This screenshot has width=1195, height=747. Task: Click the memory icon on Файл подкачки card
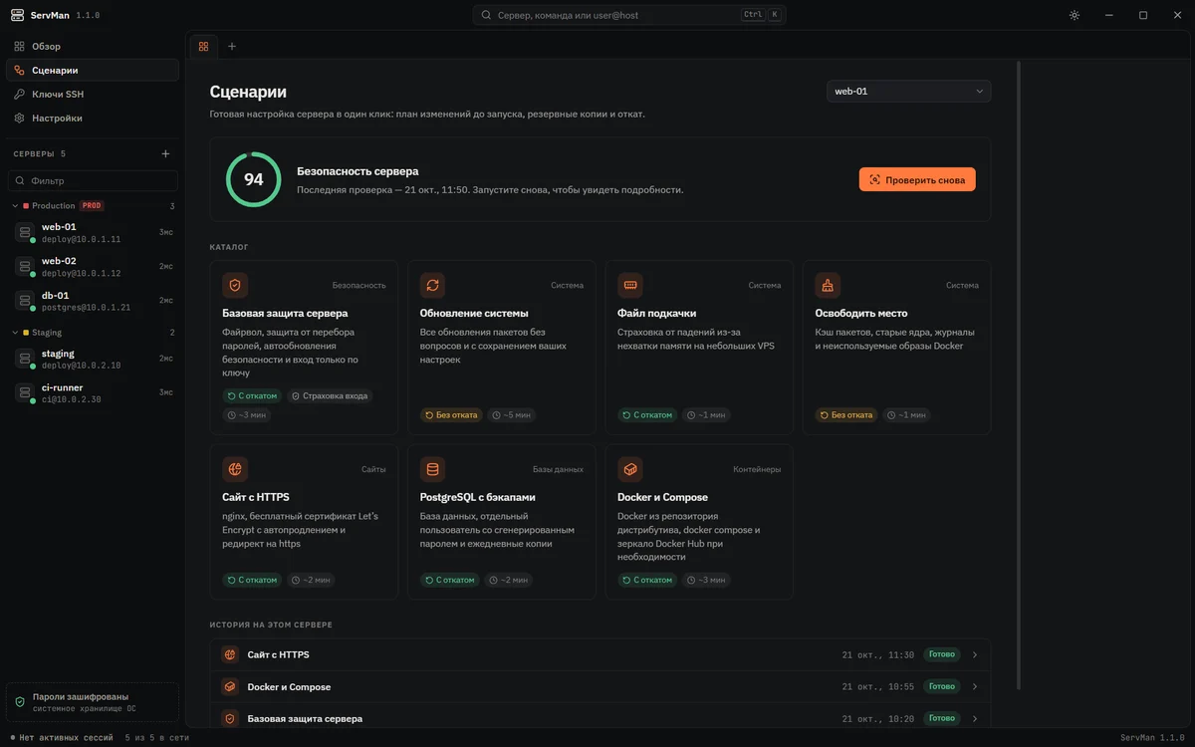point(630,285)
